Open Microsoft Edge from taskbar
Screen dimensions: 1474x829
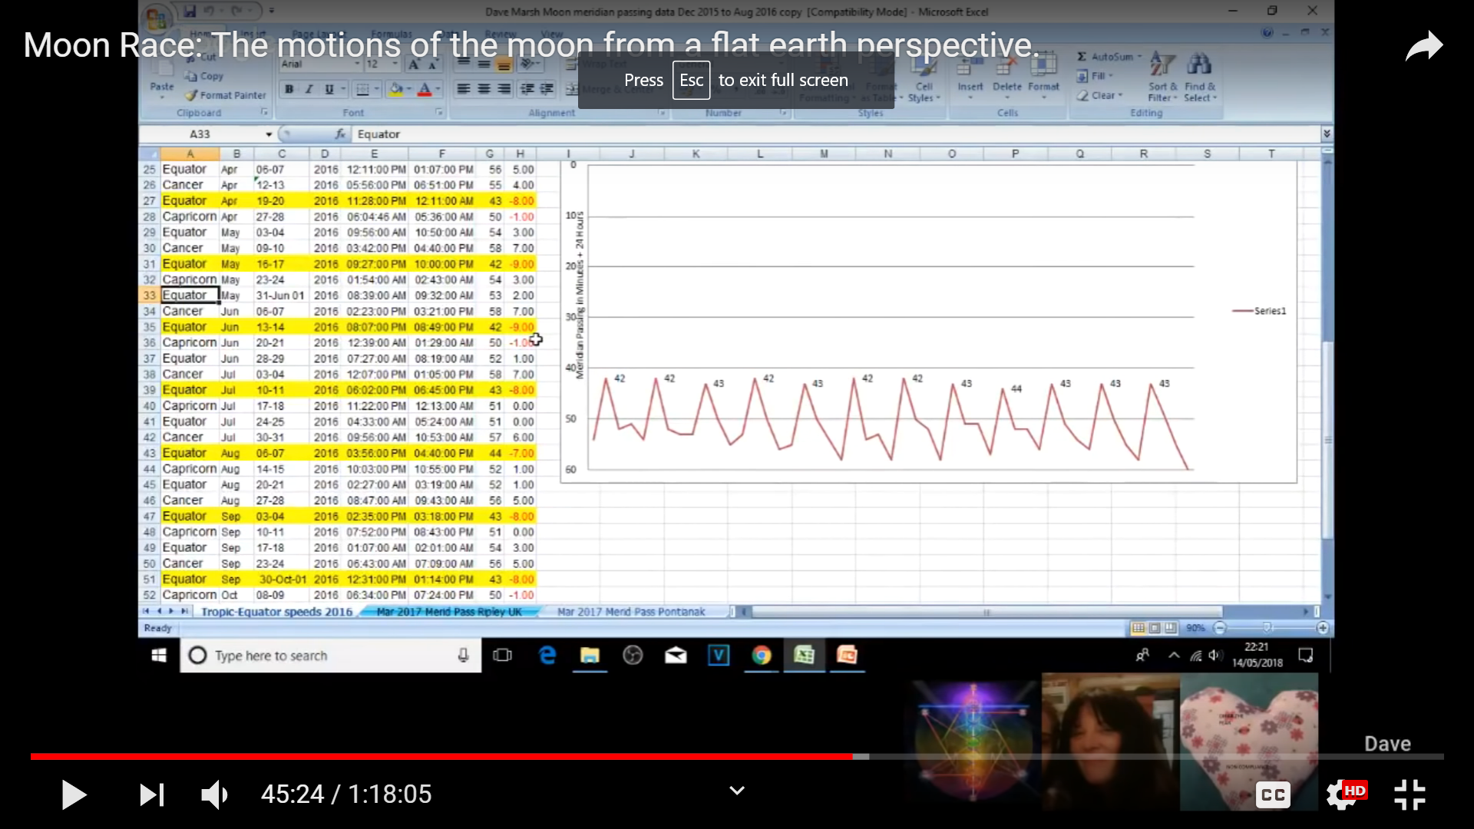(547, 656)
